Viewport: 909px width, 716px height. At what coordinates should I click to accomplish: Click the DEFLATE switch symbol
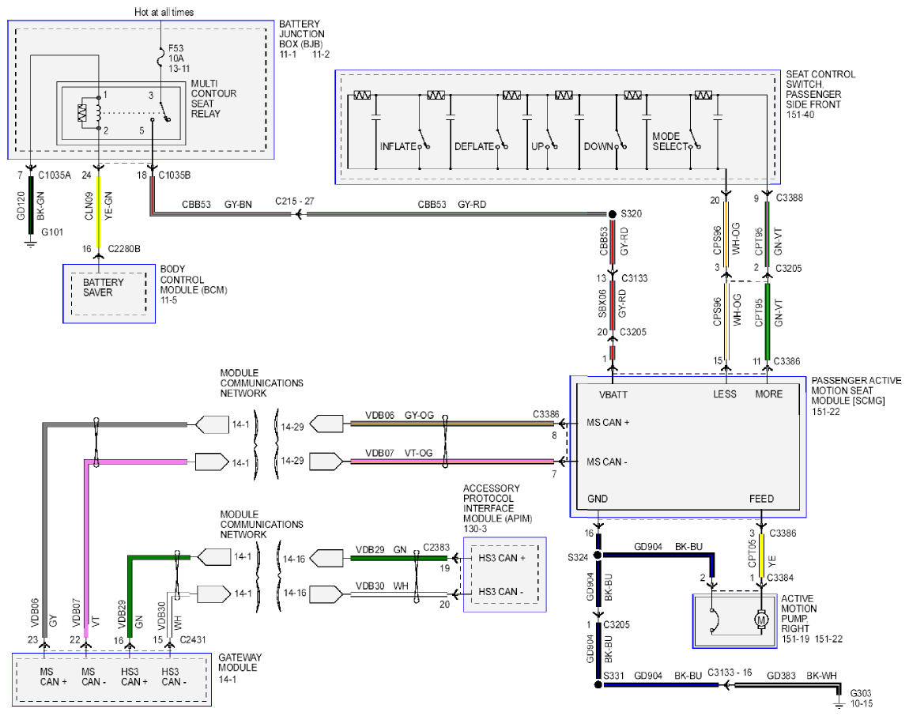[x=501, y=142]
